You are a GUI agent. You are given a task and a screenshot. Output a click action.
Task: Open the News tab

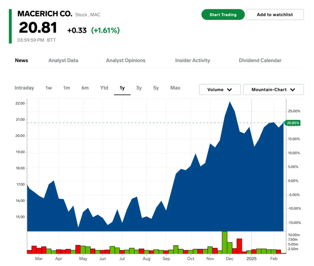(x=22, y=61)
